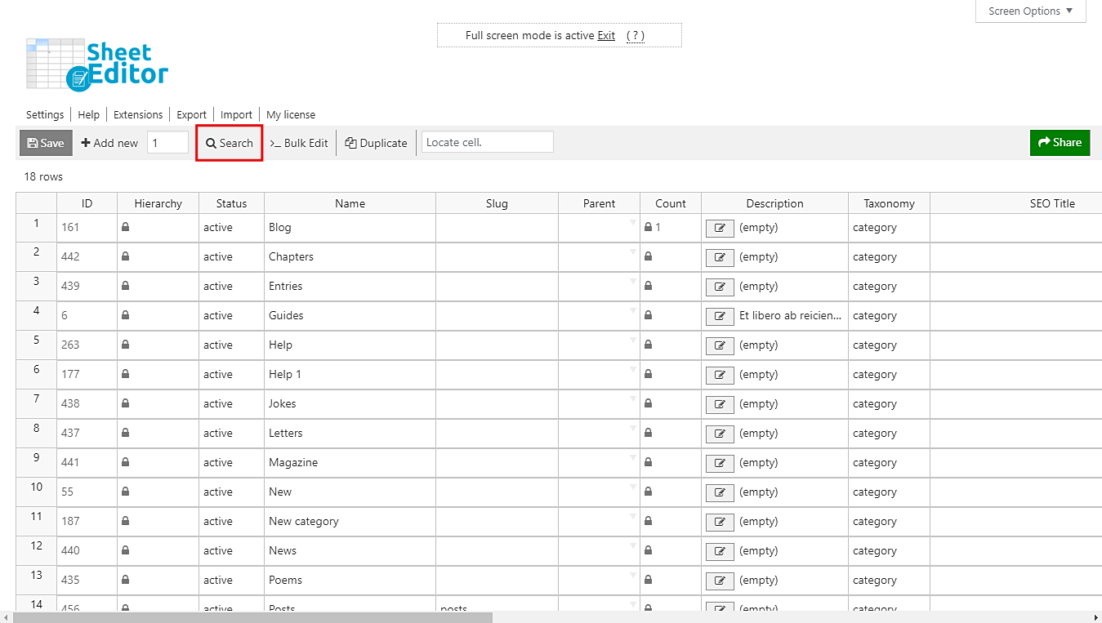This screenshot has height=623, width=1102.
Task: Open the Extensions menu
Action: point(138,115)
